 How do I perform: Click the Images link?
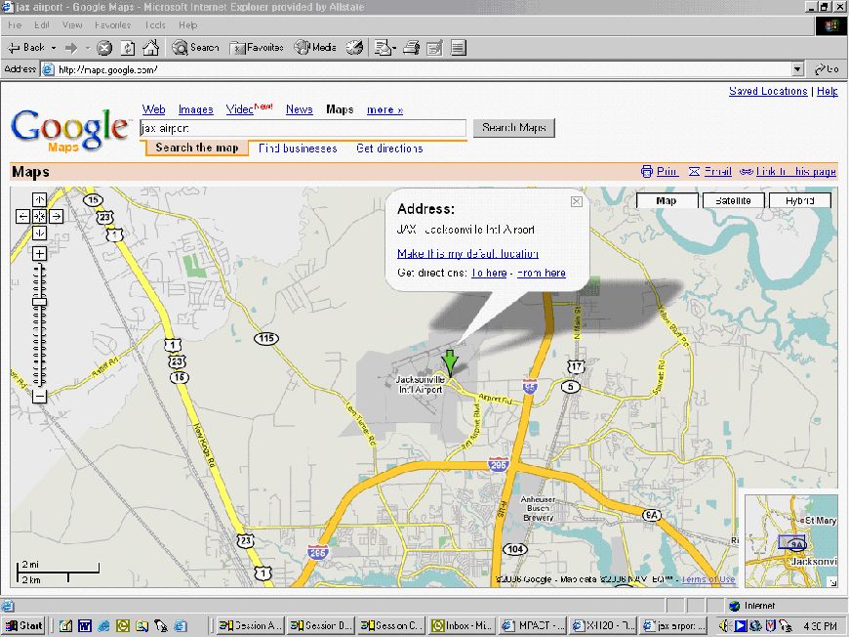tap(195, 109)
